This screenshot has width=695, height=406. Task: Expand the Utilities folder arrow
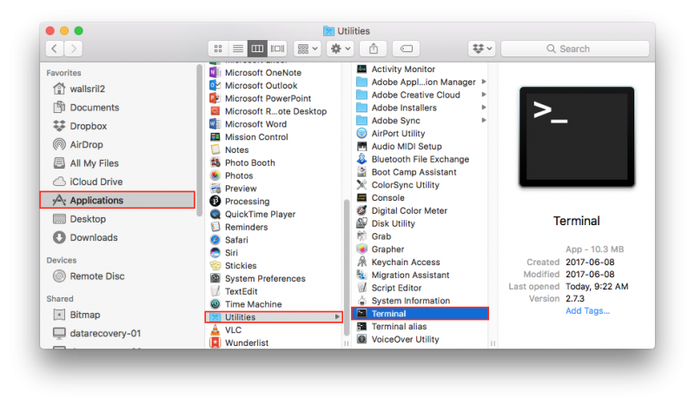click(337, 316)
